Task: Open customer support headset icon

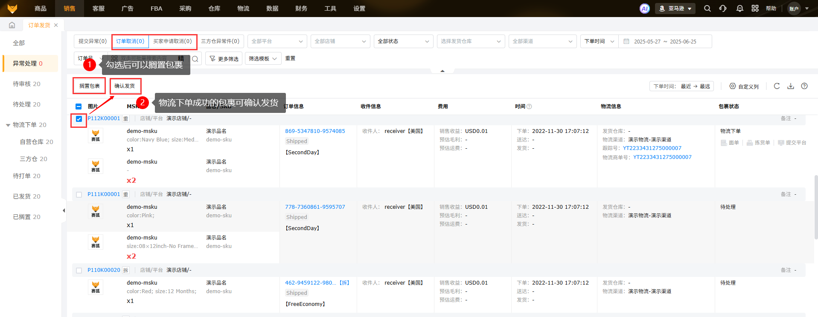Action: coord(723,9)
